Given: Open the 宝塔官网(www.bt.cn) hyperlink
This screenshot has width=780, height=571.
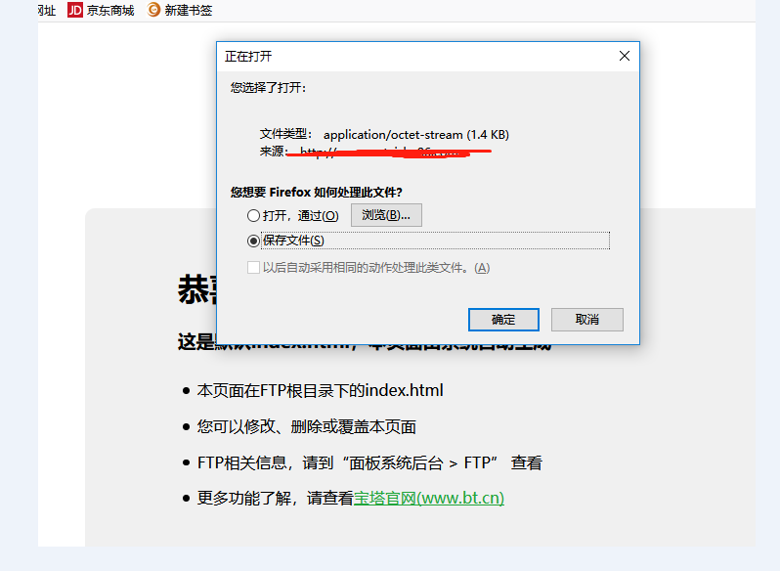Looking at the screenshot, I should click(x=429, y=498).
